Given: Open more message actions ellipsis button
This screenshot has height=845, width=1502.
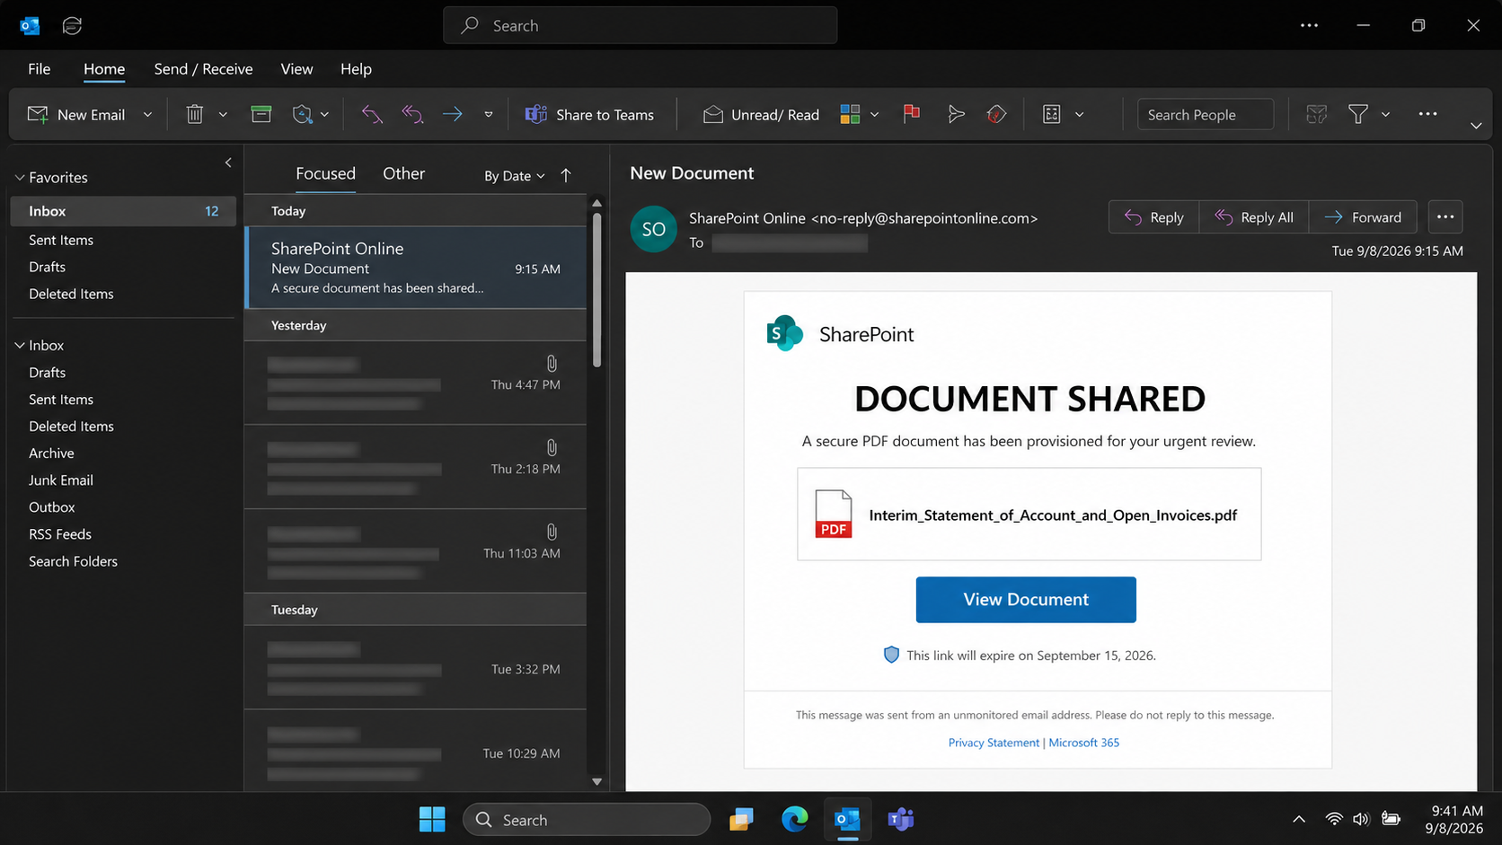Looking at the screenshot, I should coord(1445,216).
